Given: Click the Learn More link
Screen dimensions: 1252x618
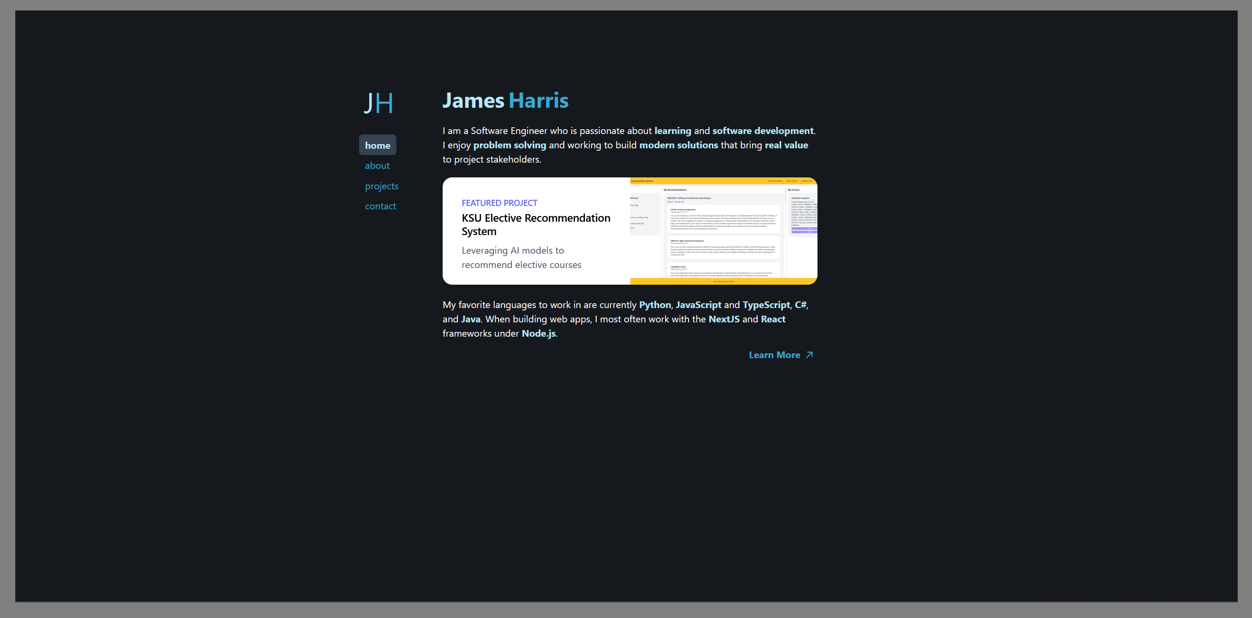Looking at the screenshot, I should [x=781, y=355].
